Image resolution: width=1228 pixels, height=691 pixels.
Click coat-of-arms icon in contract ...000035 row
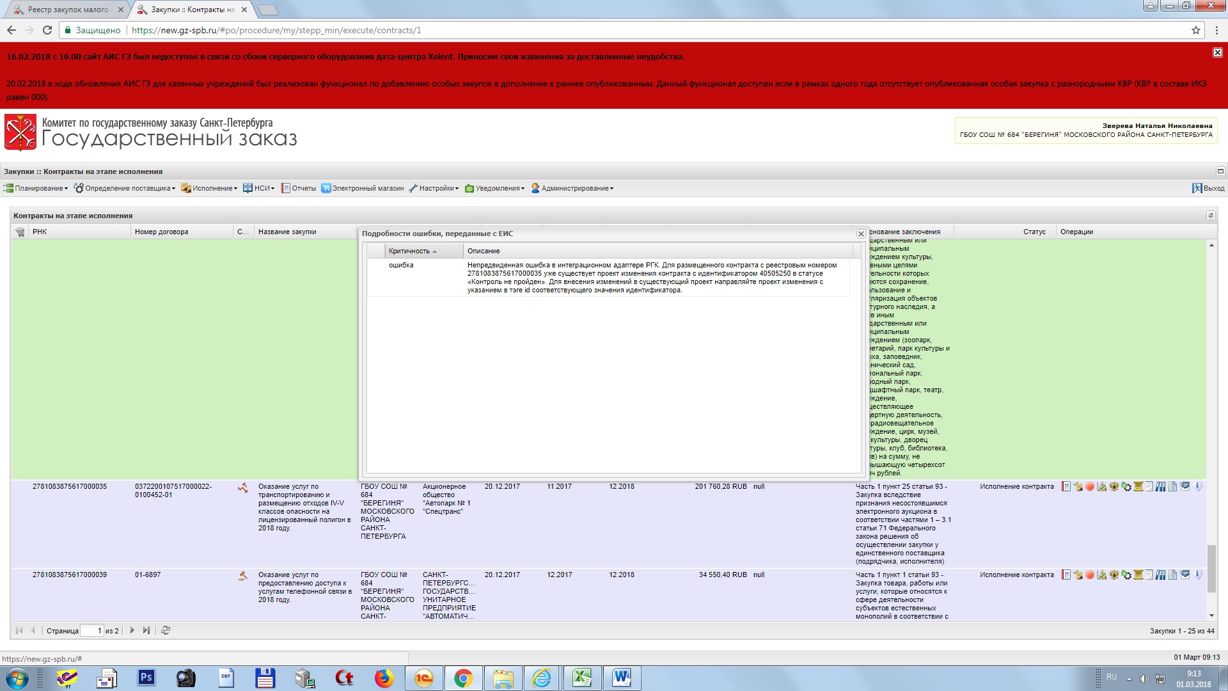pyautogui.click(x=1114, y=486)
